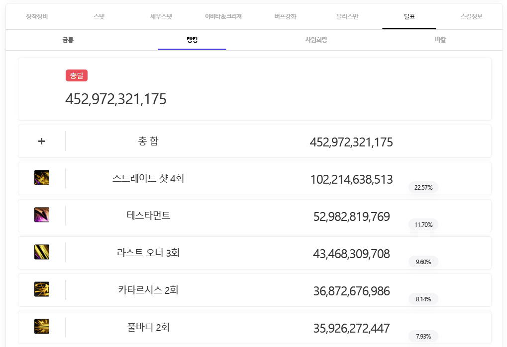
Task: Select the 금룡 sub-tab
Action: click(68, 40)
